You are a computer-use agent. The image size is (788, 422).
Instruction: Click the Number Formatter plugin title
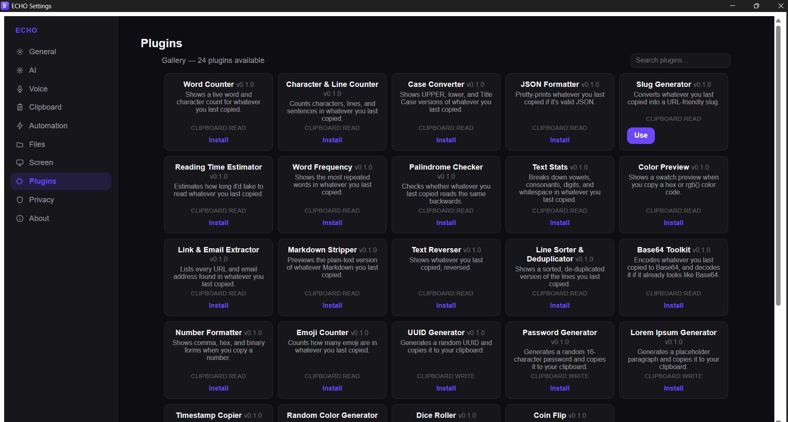click(x=208, y=333)
